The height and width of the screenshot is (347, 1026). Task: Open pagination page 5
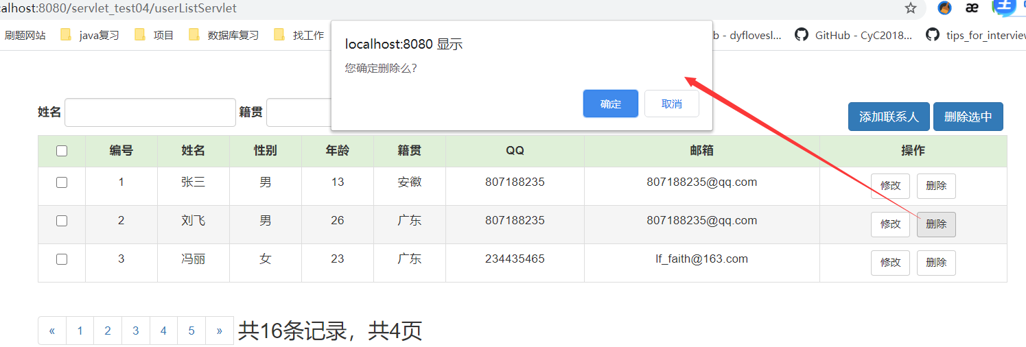coord(191,331)
